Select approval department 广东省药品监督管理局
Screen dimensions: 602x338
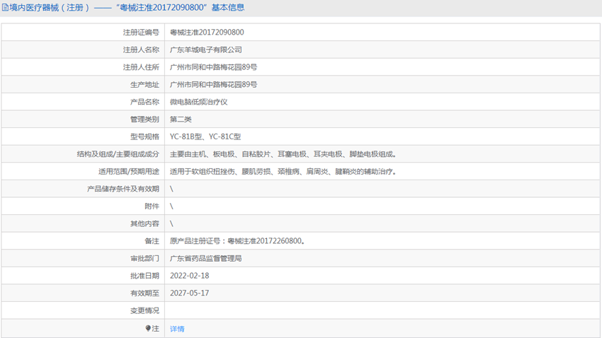click(206, 258)
